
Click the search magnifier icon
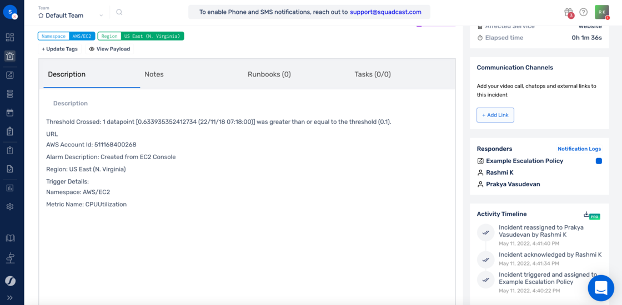(x=119, y=12)
